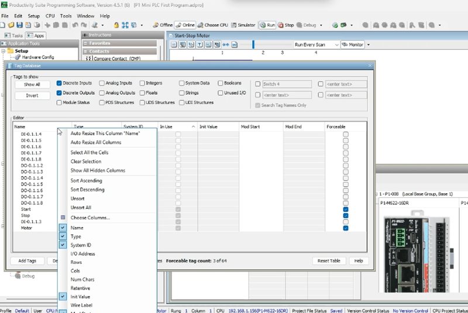Uncheck the Discrete Inputs filter
The height and width of the screenshot is (313, 468).
(60, 84)
